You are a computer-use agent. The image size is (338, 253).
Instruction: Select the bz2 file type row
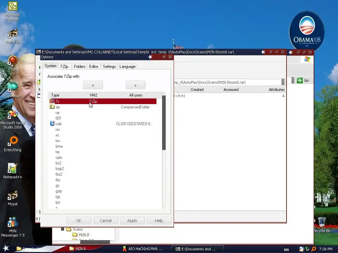[103, 163]
